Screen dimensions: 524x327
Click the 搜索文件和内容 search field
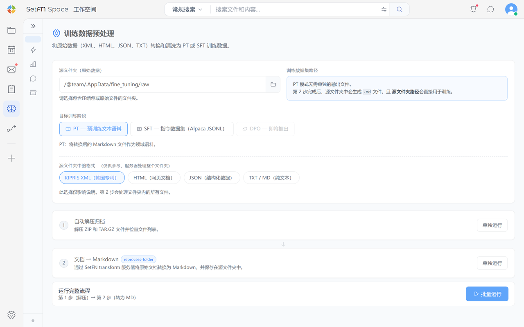tap(295, 9)
